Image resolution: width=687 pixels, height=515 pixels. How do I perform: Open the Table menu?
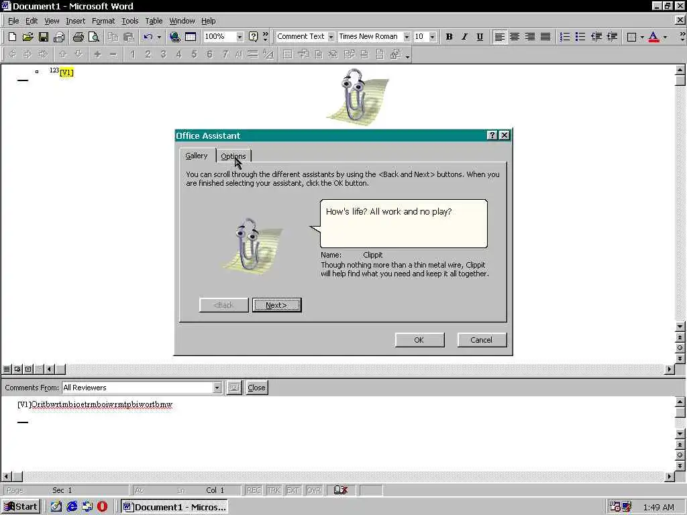(154, 21)
